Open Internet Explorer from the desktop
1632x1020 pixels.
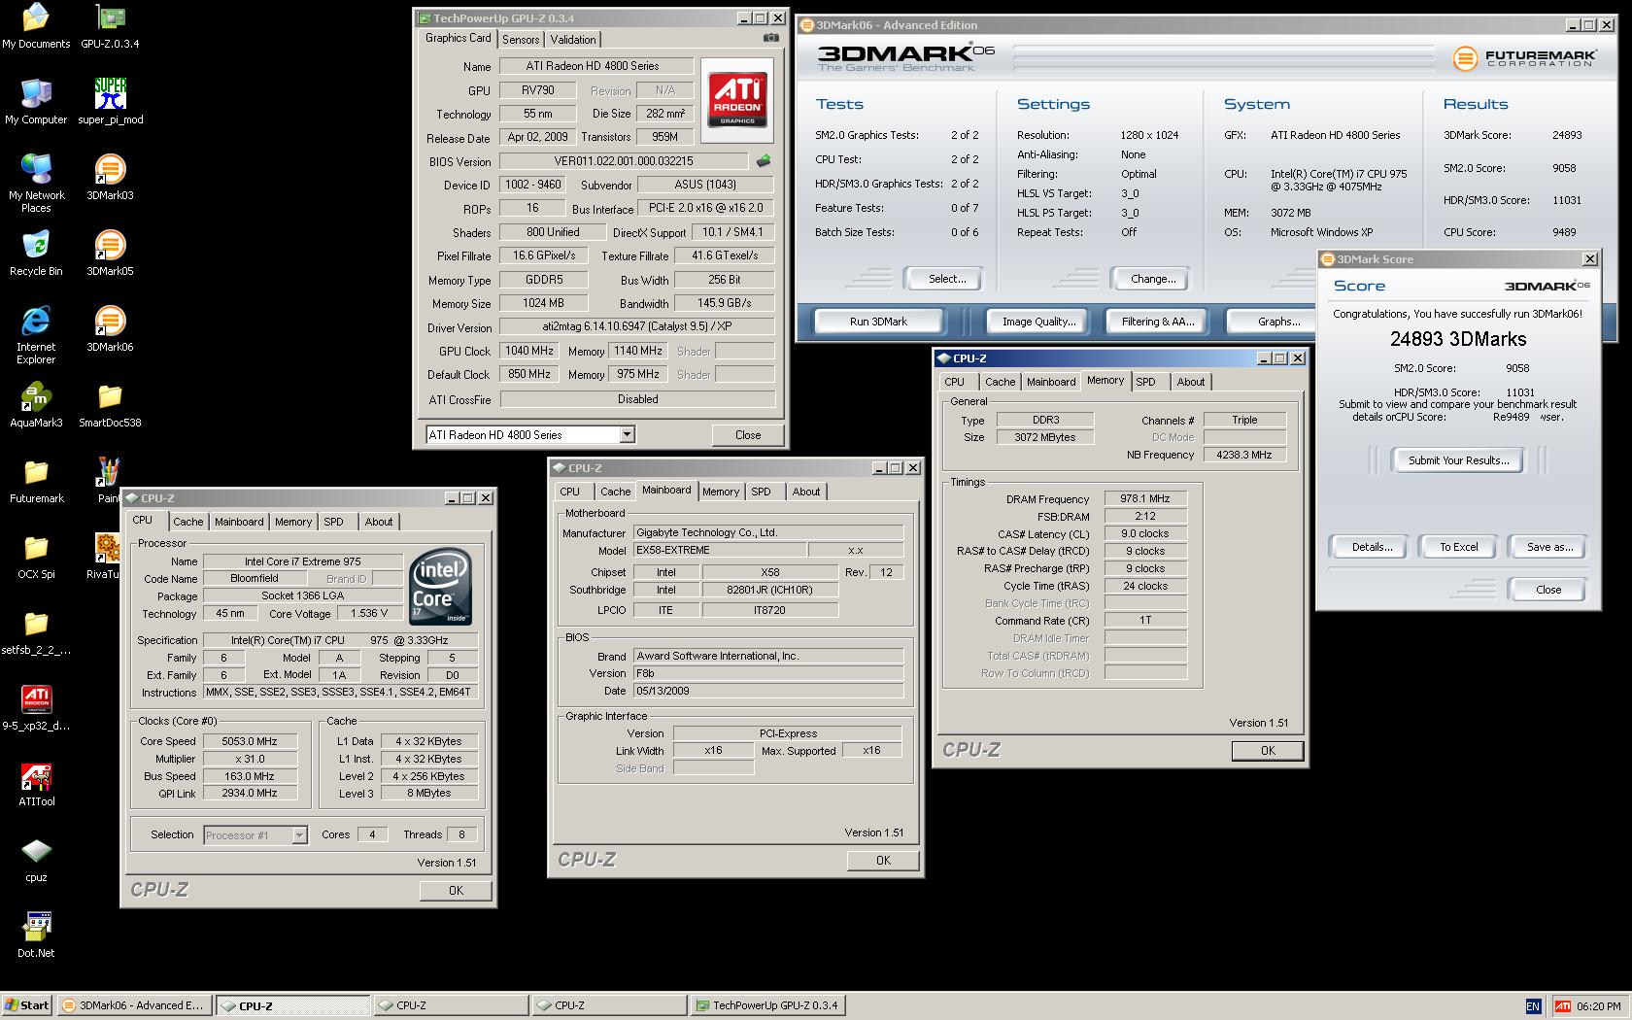click(36, 335)
